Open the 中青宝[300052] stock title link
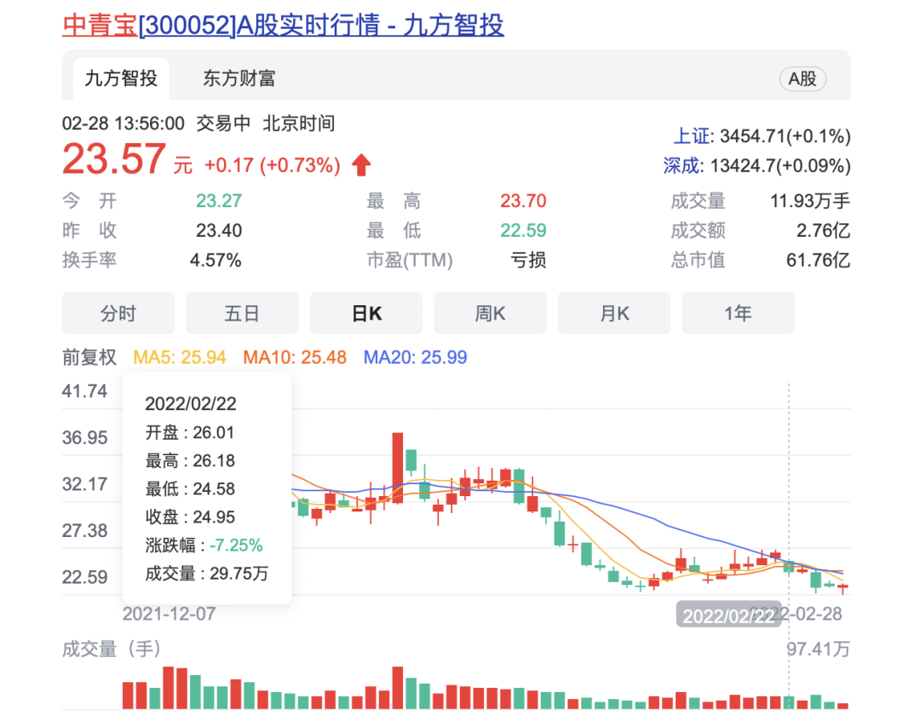Viewport: 920px width, 716px height. 283,25
